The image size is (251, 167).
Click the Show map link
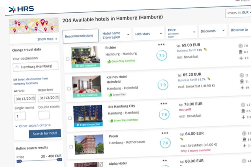(47, 39)
